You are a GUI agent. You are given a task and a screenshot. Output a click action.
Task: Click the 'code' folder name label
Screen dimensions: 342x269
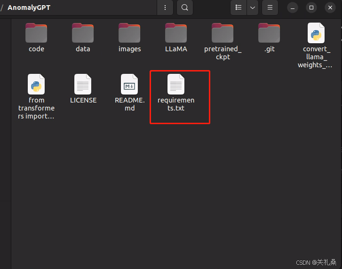point(36,49)
